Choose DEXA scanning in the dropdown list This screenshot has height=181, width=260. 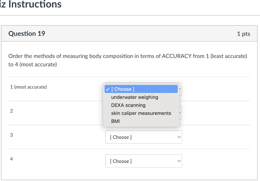(128, 105)
